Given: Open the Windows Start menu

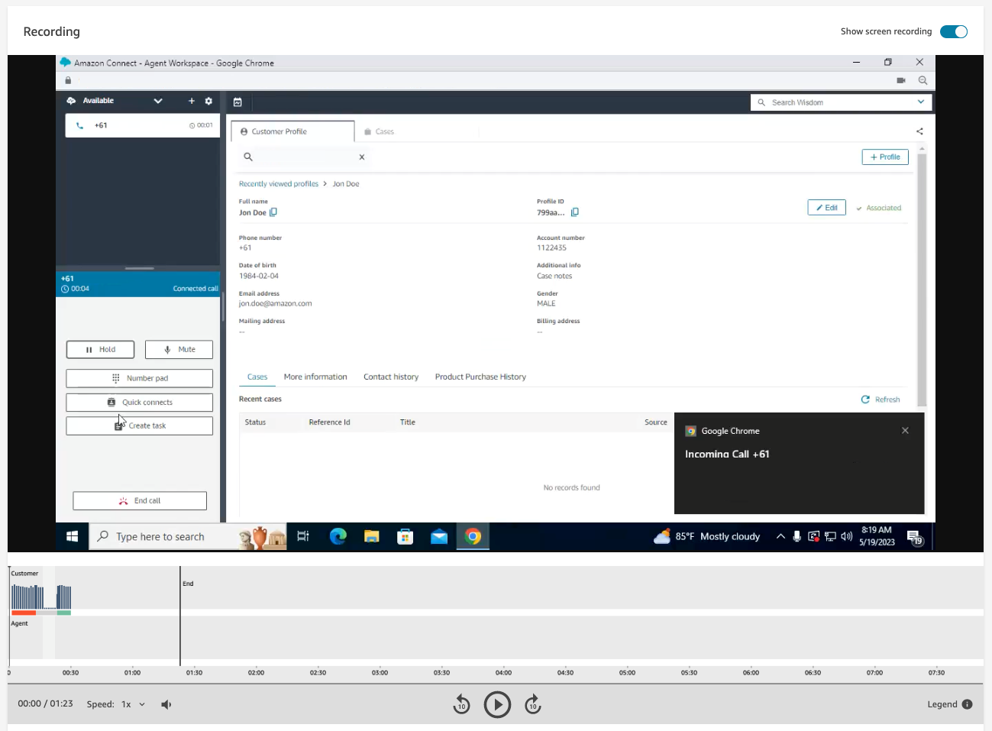Looking at the screenshot, I should [73, 537].
